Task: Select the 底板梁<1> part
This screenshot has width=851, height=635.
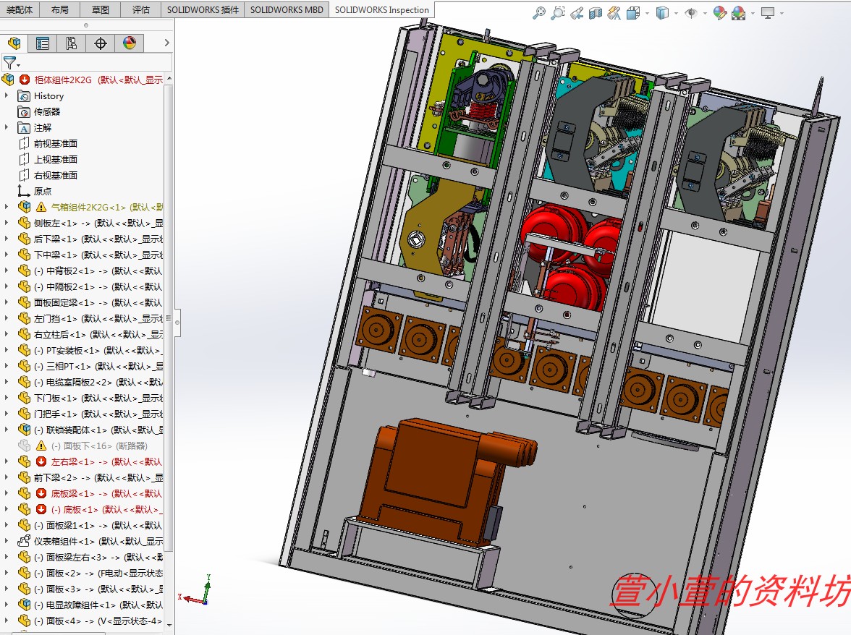Action: tap(106, 493)
